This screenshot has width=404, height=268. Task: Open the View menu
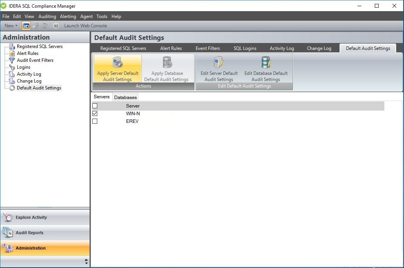pos(29,17)
